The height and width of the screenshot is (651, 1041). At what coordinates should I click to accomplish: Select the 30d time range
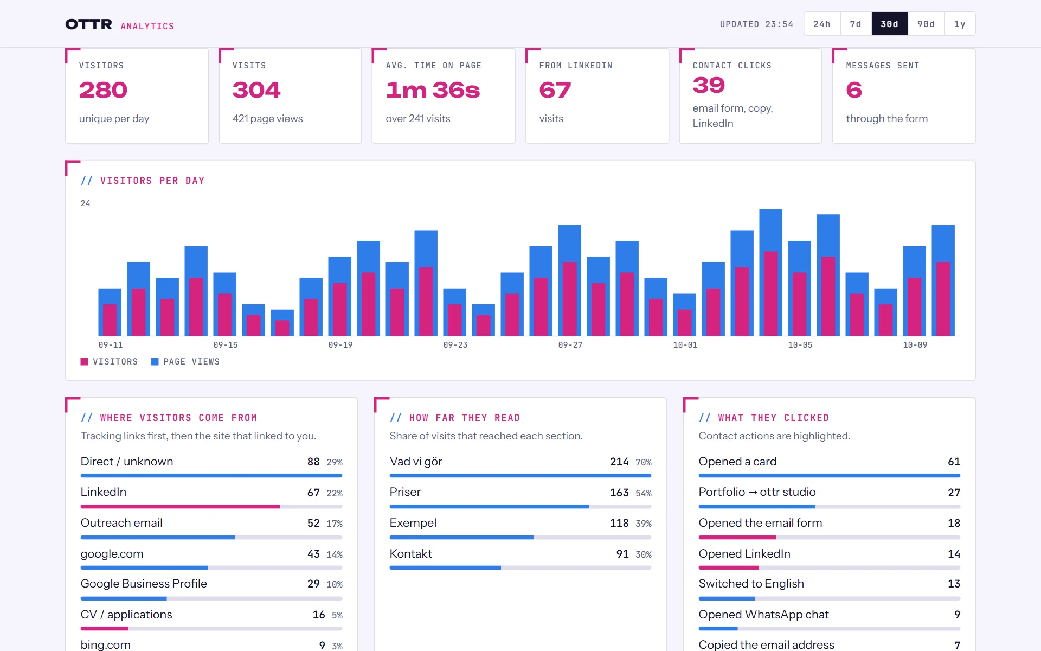click(889, 24)
